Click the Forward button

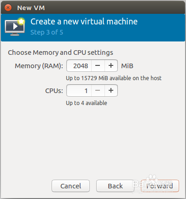pos(160,186)
